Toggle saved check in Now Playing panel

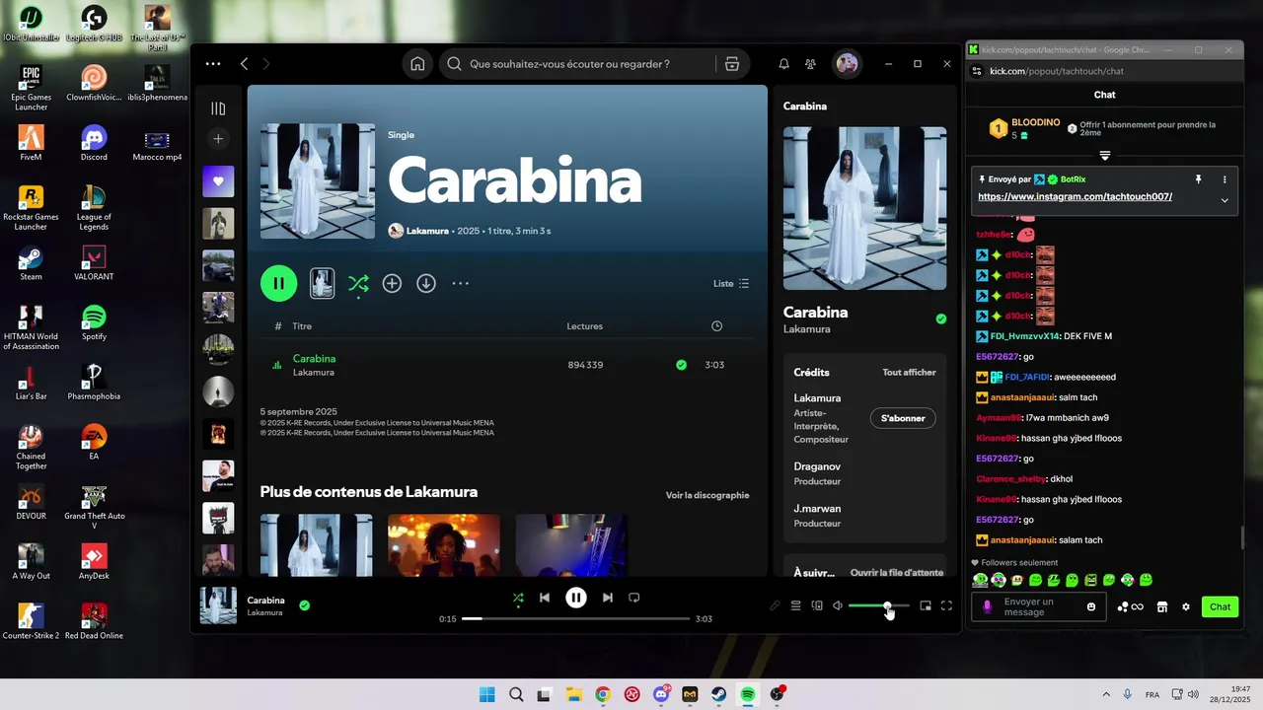coord(940,319)
